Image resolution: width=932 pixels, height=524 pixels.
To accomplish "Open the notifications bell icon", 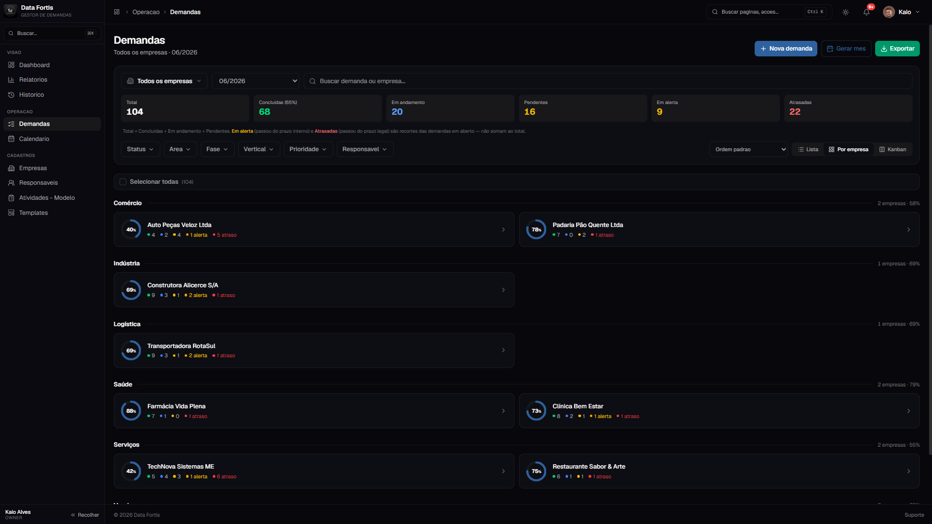I will [866, 12].
